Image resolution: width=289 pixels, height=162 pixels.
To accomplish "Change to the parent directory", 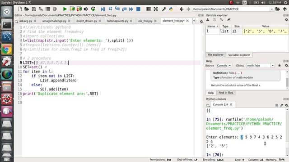I will (x=285, y=9).
